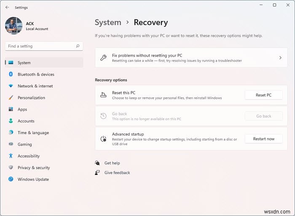This screenshot has width=295, height=216.
Task: Select System label in the sidebar
Action: 24,63
